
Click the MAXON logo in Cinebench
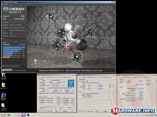point(7,70)
